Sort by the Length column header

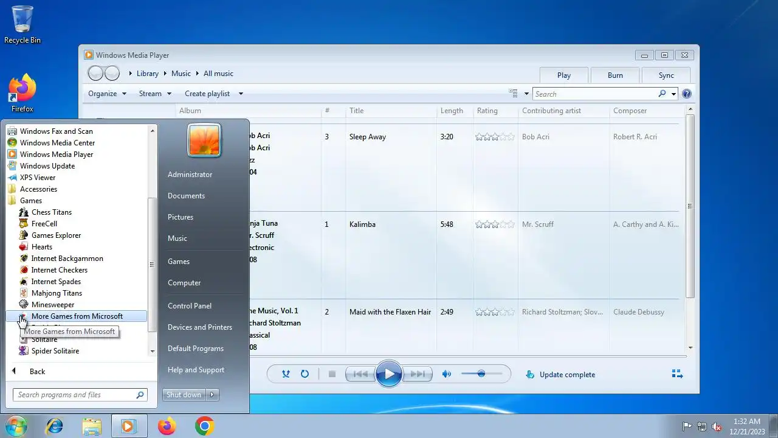[452, 111]
